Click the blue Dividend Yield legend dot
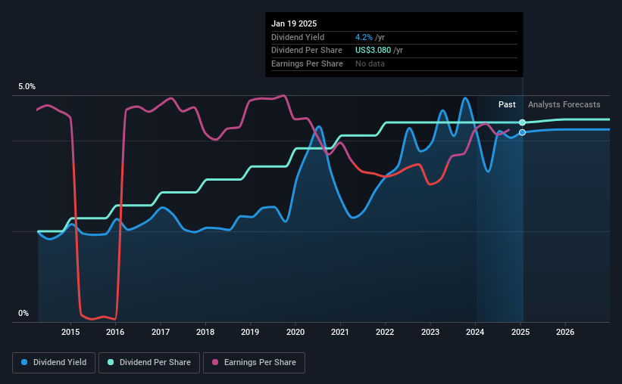 24,362
